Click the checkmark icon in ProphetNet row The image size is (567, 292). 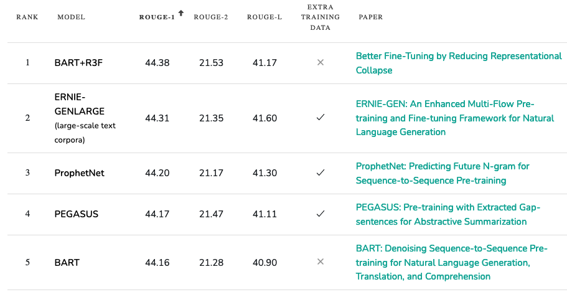click(320, 173)
